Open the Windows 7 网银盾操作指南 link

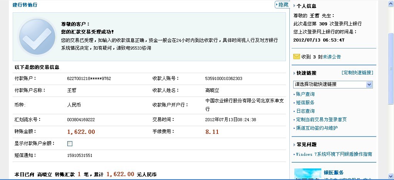pyautogui.click(x=334, y=154)
